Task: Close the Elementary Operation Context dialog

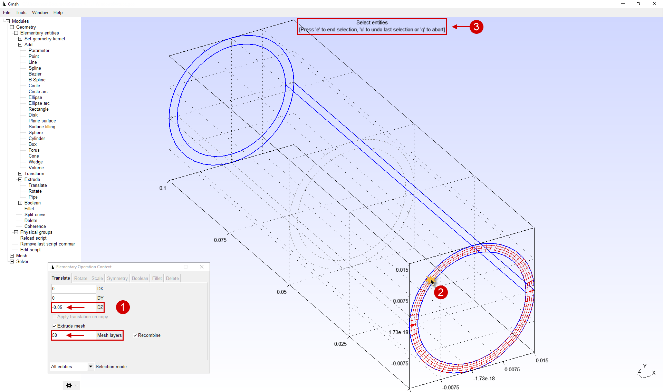Action: [202, 267]
